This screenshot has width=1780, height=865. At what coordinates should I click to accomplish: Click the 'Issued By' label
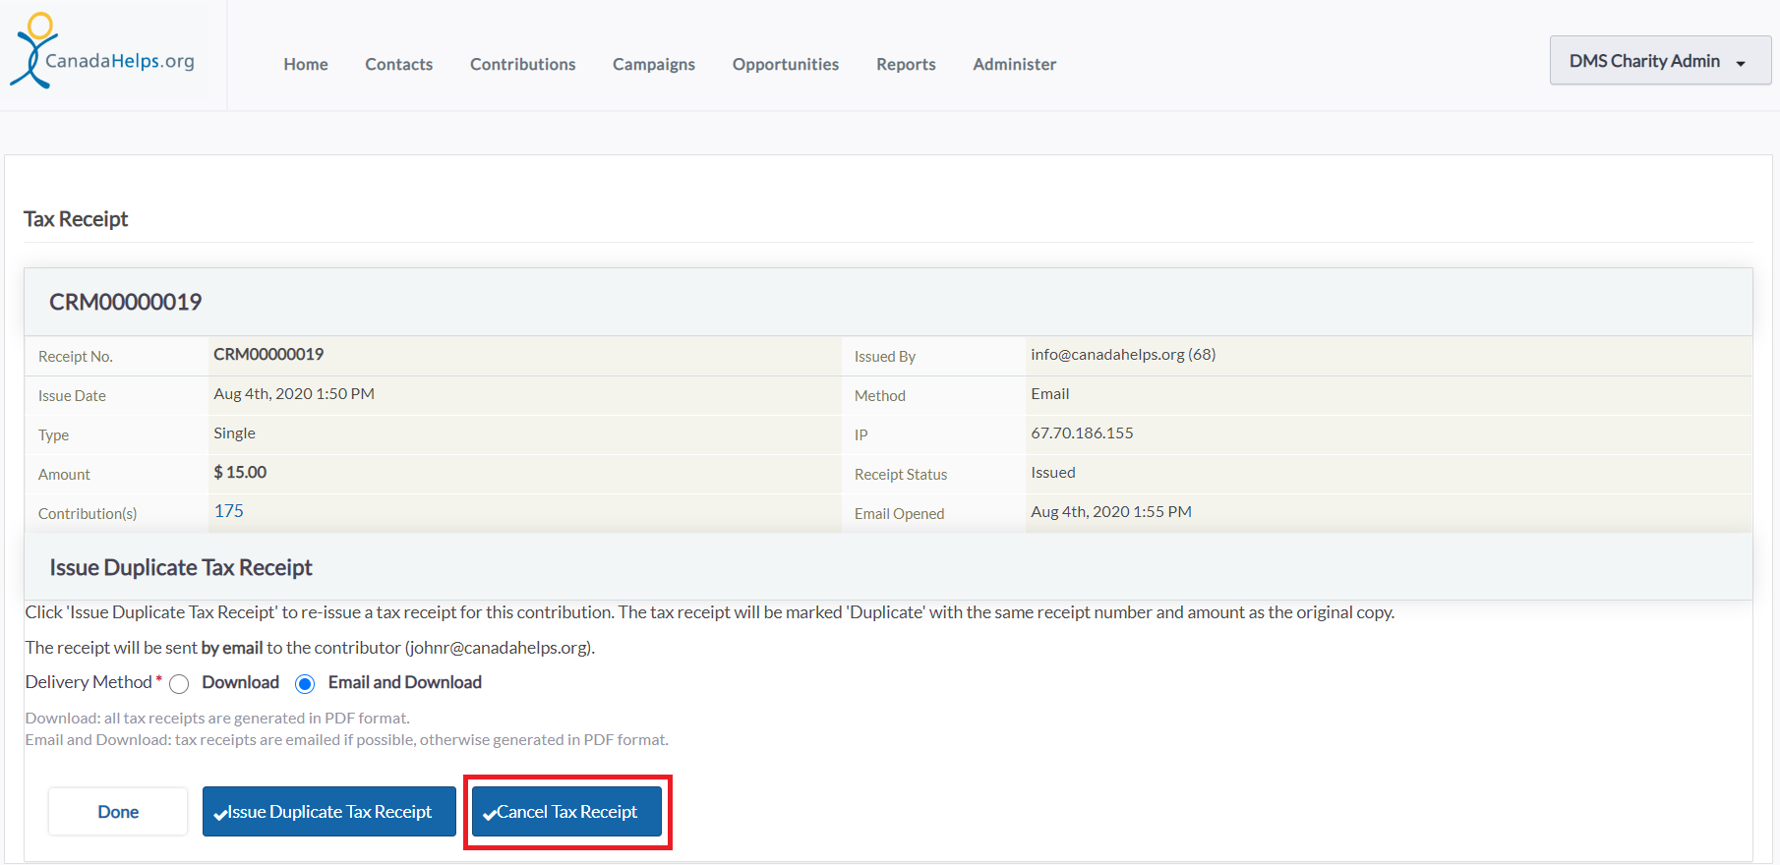[885, 357]
